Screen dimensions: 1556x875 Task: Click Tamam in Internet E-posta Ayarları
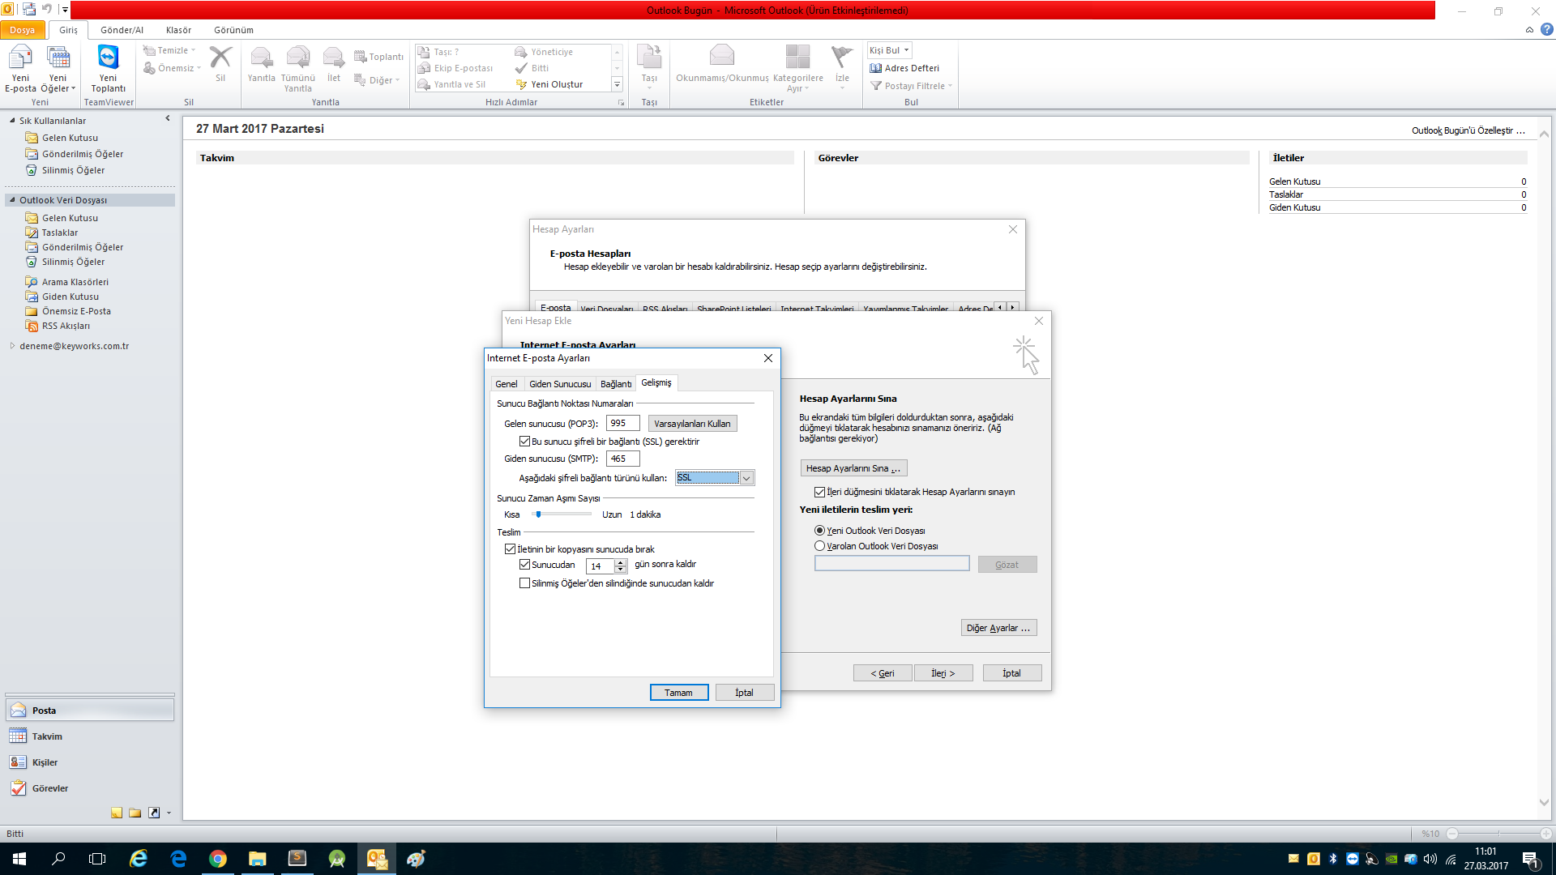[679, 693]
